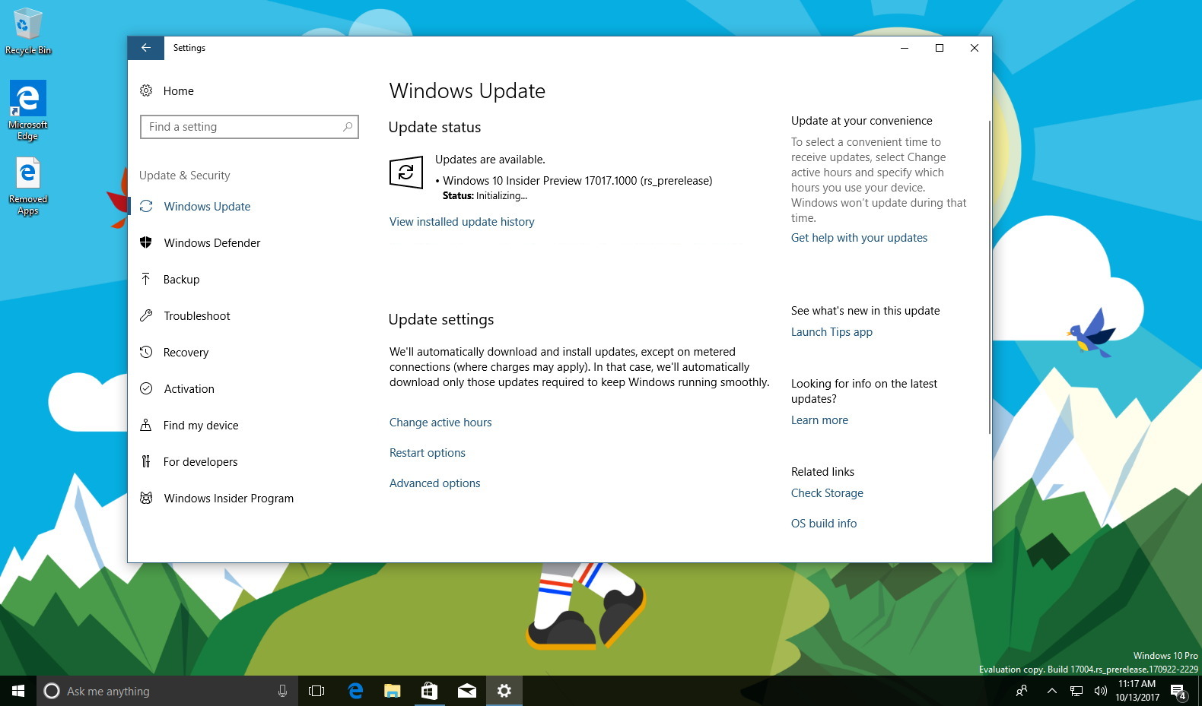Click the update status refresh icon
Viewport: 1202px width, 706px height.
pos(406,173)
